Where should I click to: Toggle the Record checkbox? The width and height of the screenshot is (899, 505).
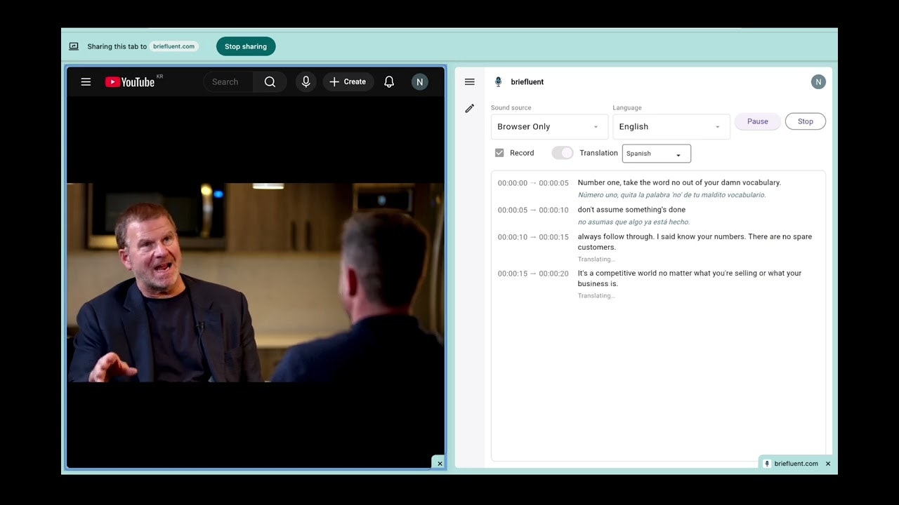(499, 153)
